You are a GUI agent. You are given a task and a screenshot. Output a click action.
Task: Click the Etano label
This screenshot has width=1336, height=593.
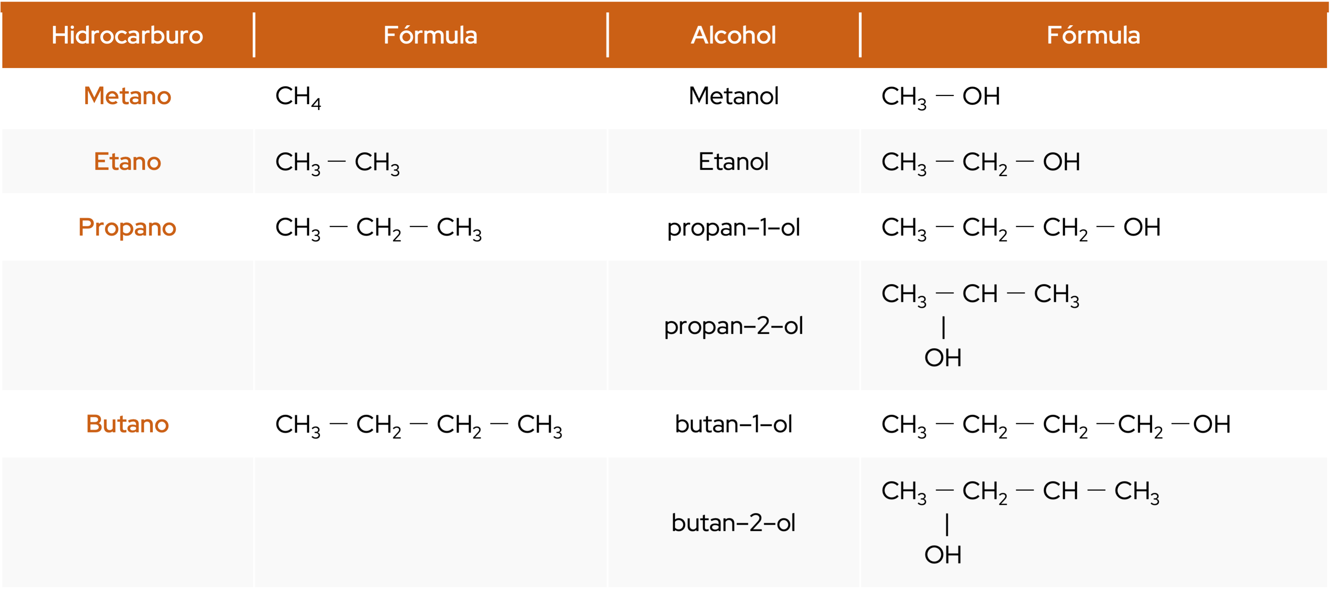point(127,162)
